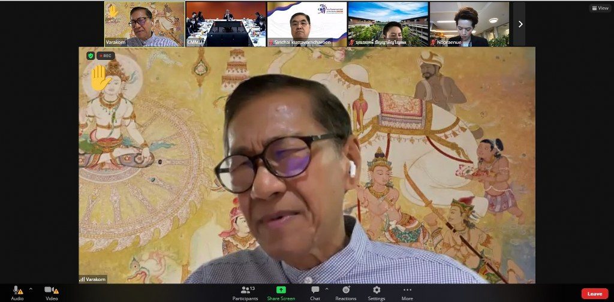The image size is (614, 302).
Task: Click the REC recording indicator
Action: coord(106,56)
